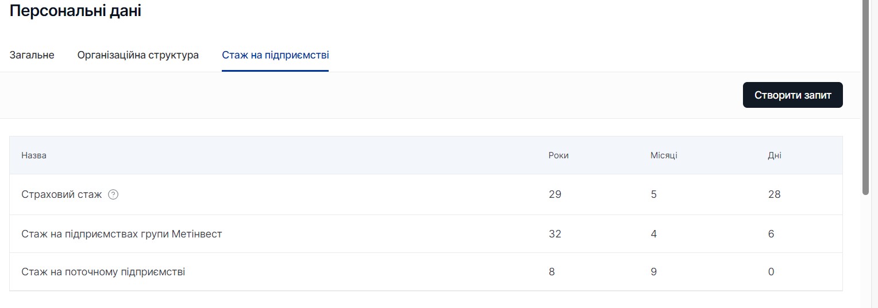
Task: Click the help icon next to Страховий стаж
Action: point(113,194)
